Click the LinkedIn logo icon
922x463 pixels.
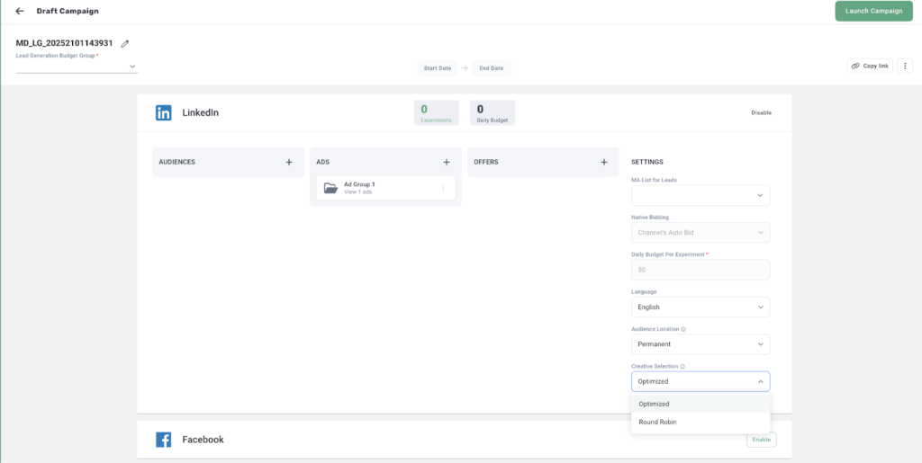(164, 112)
